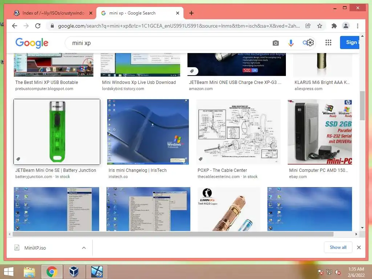Open HP Mini Computer PC image
The image size is (372, 279).
pyautogui.click(x=320, y=132)
